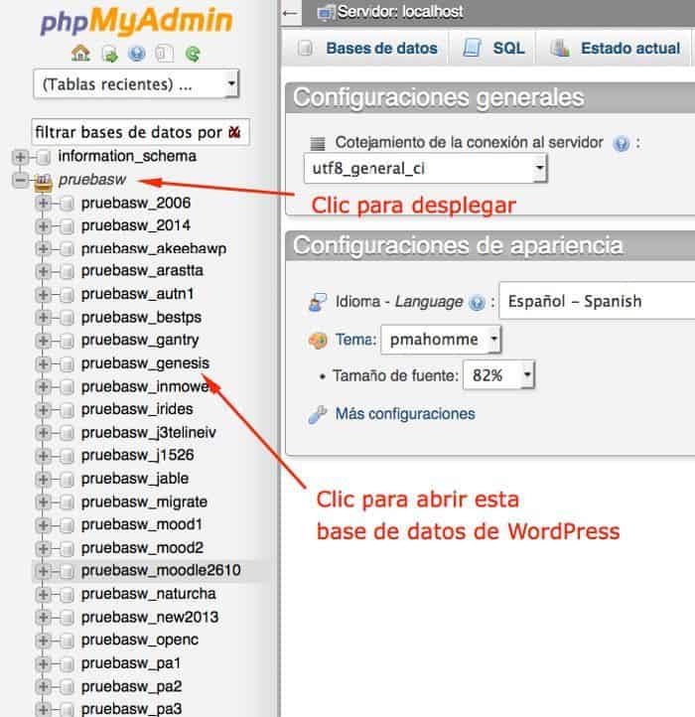Open the Más configuraciones link
This screenshot has width=695, height=717.
coord(405,414)
